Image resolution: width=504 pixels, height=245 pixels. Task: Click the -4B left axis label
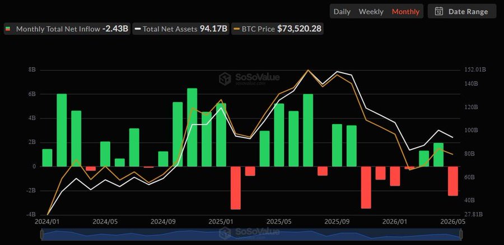(31, 214)
